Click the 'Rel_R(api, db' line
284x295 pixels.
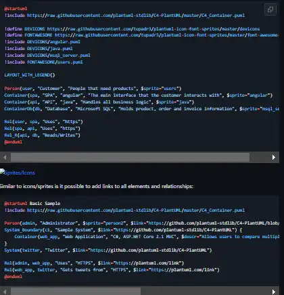[43, 135]
